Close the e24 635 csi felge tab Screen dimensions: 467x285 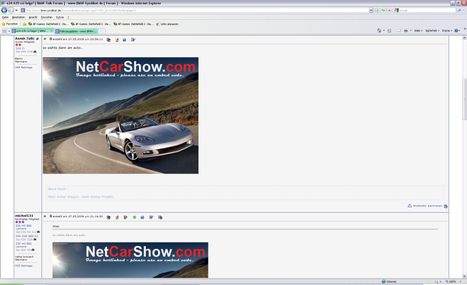tap(51, 31)
